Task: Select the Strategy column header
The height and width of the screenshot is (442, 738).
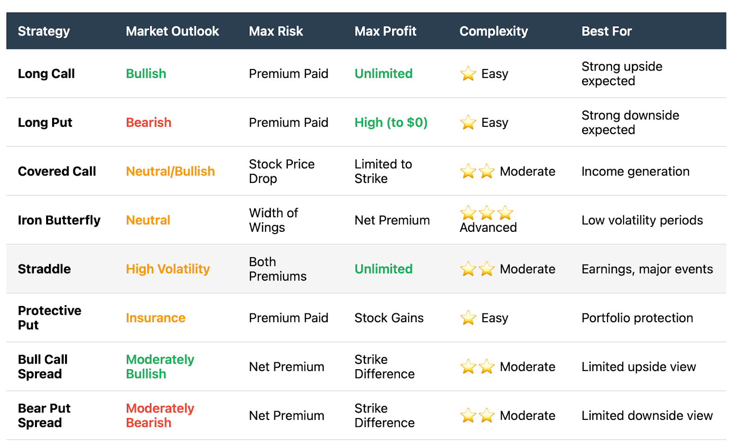Action: [x=44, y=31]
